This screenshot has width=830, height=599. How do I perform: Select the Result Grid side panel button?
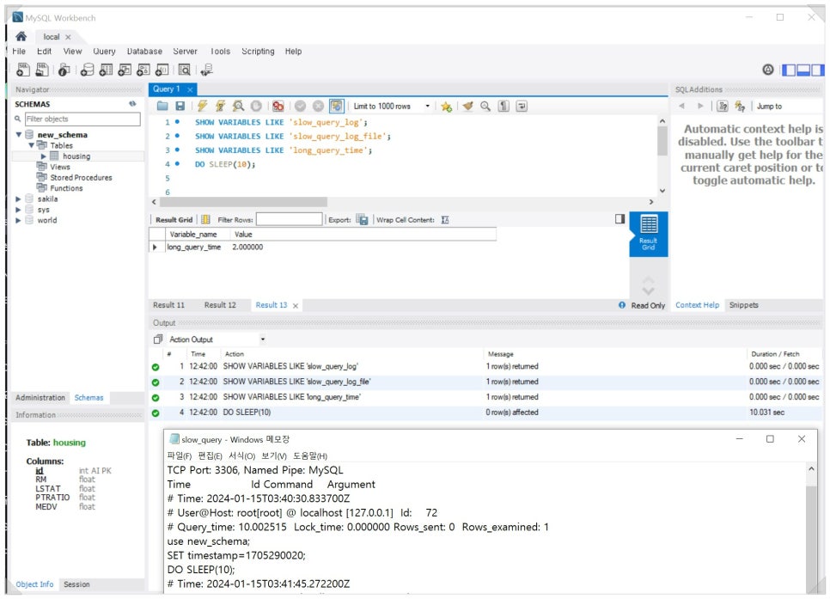click(649, 233)
